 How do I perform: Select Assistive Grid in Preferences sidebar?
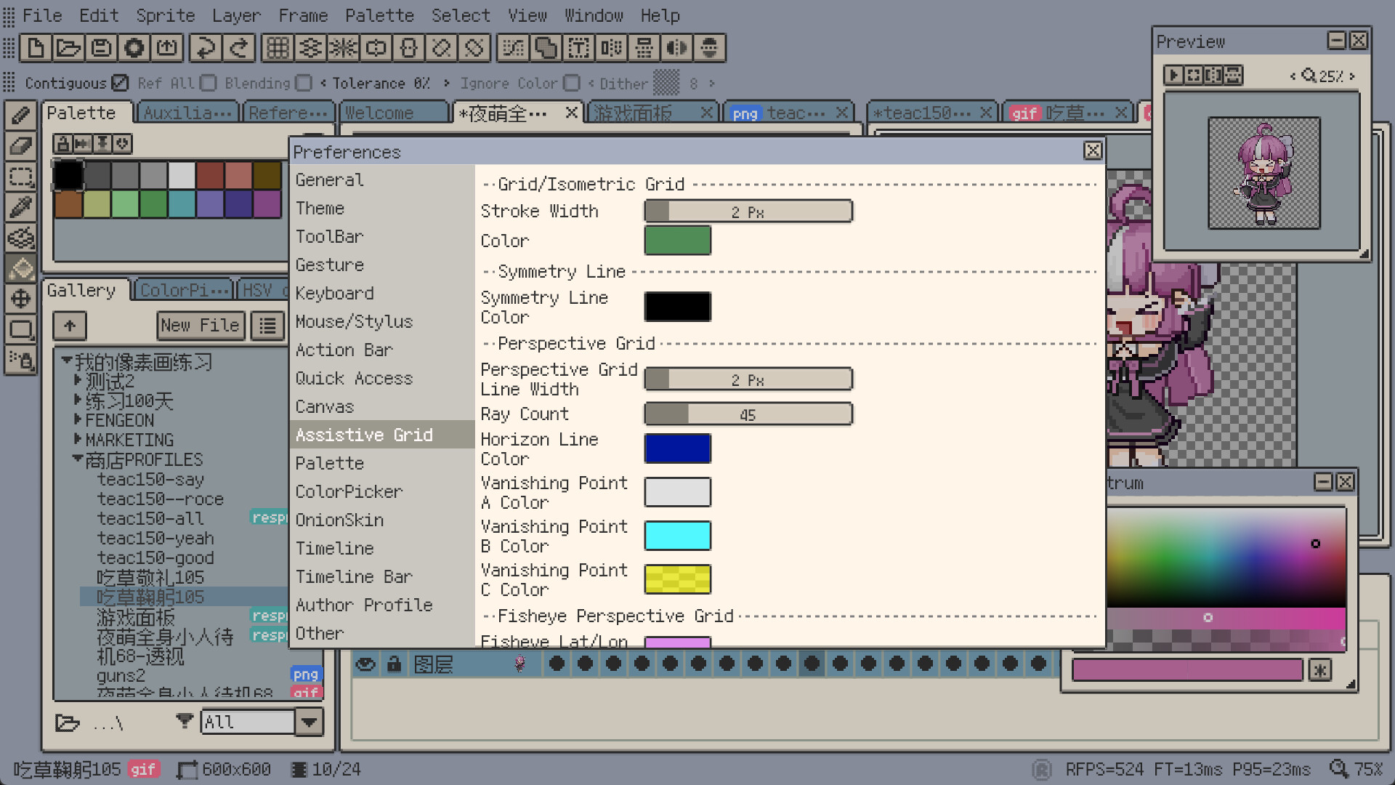point(364,435)
